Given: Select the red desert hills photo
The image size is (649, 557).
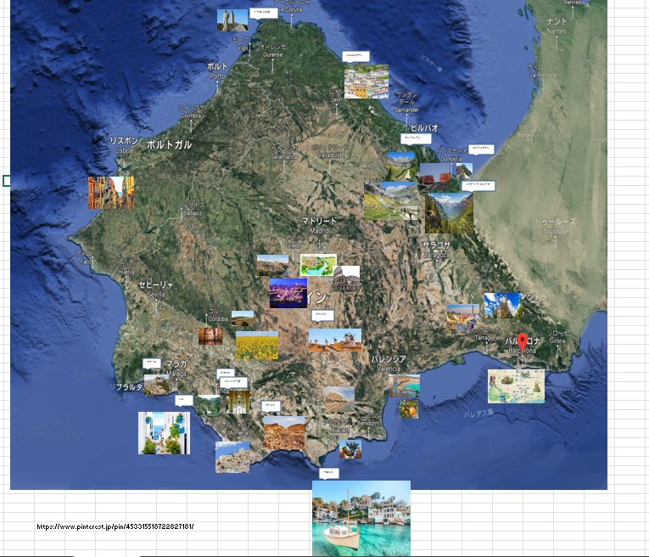Looking at the screenshot, I should pyautogui.click(x=284, y=433).
